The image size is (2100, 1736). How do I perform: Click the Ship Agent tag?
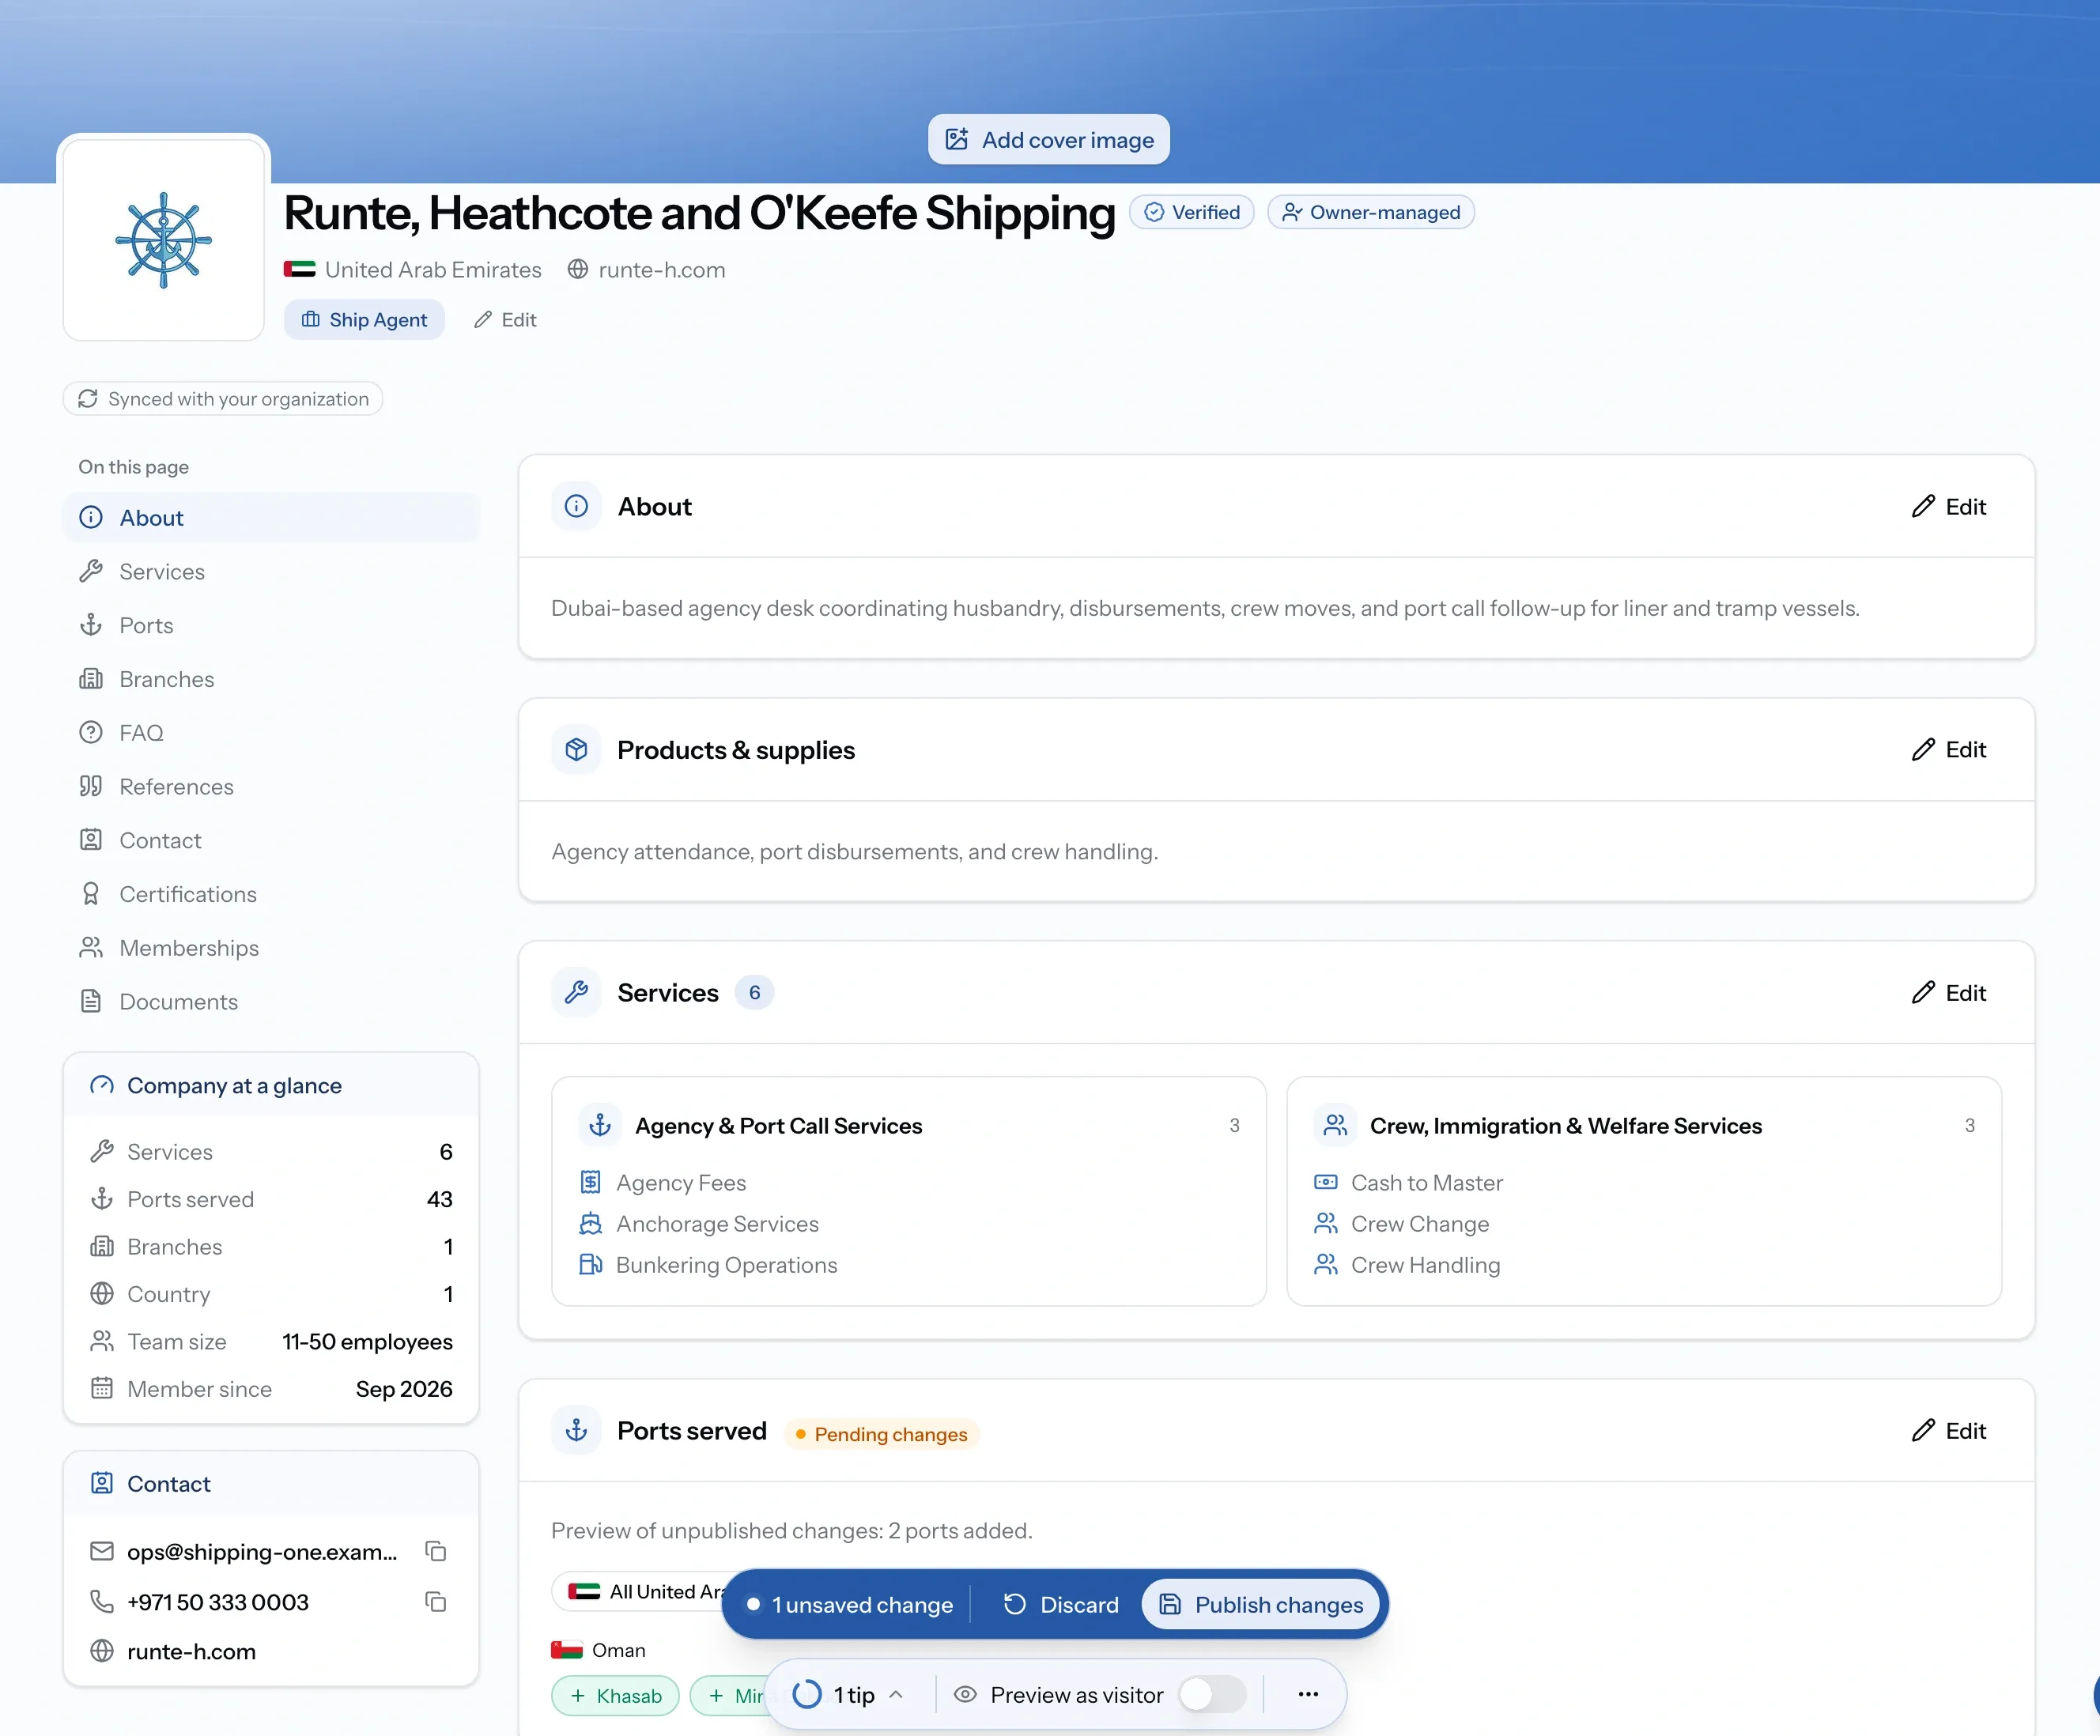point(364,319)
